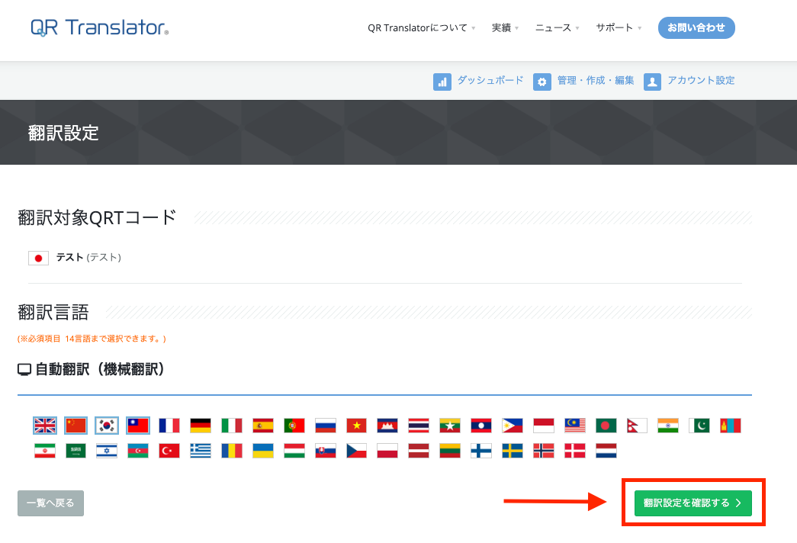Pick the Swedish flag

[x=513, y=451]
